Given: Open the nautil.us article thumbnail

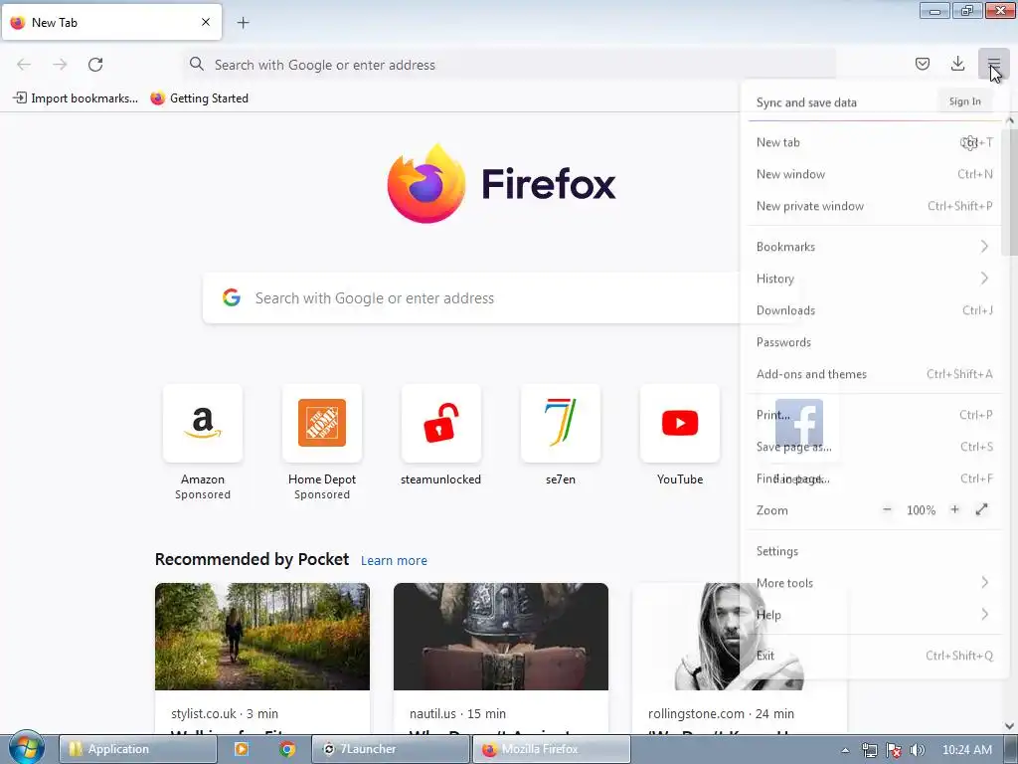Looking at the screenshot, I should (x=501, y=636).
